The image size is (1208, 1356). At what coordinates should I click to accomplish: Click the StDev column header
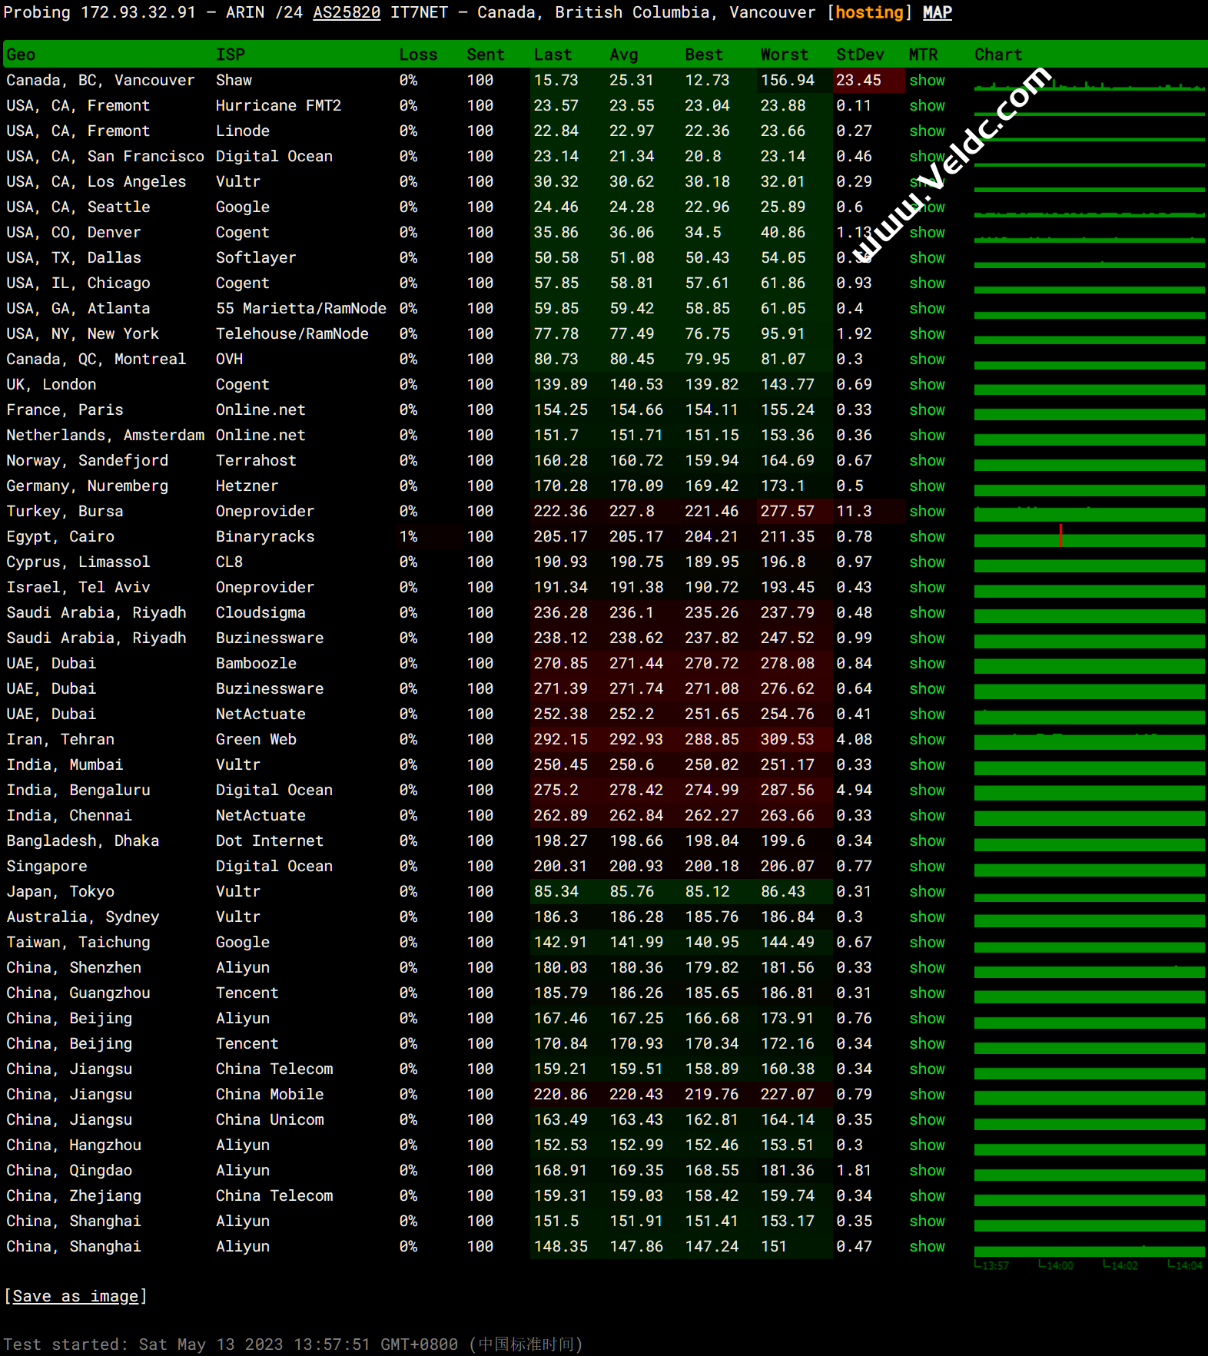pyautogui.click(x=860, y=55)
